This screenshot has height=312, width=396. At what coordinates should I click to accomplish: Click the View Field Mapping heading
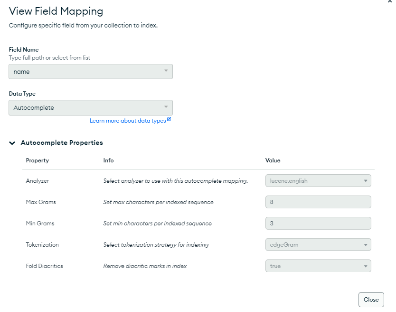click(x=56, y=11)
